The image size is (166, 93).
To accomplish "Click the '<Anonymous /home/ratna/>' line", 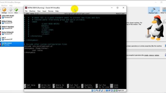I will (x=36, y=48).
